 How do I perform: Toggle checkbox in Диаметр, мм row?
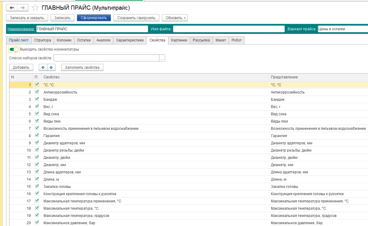click(x=37, y=165)
